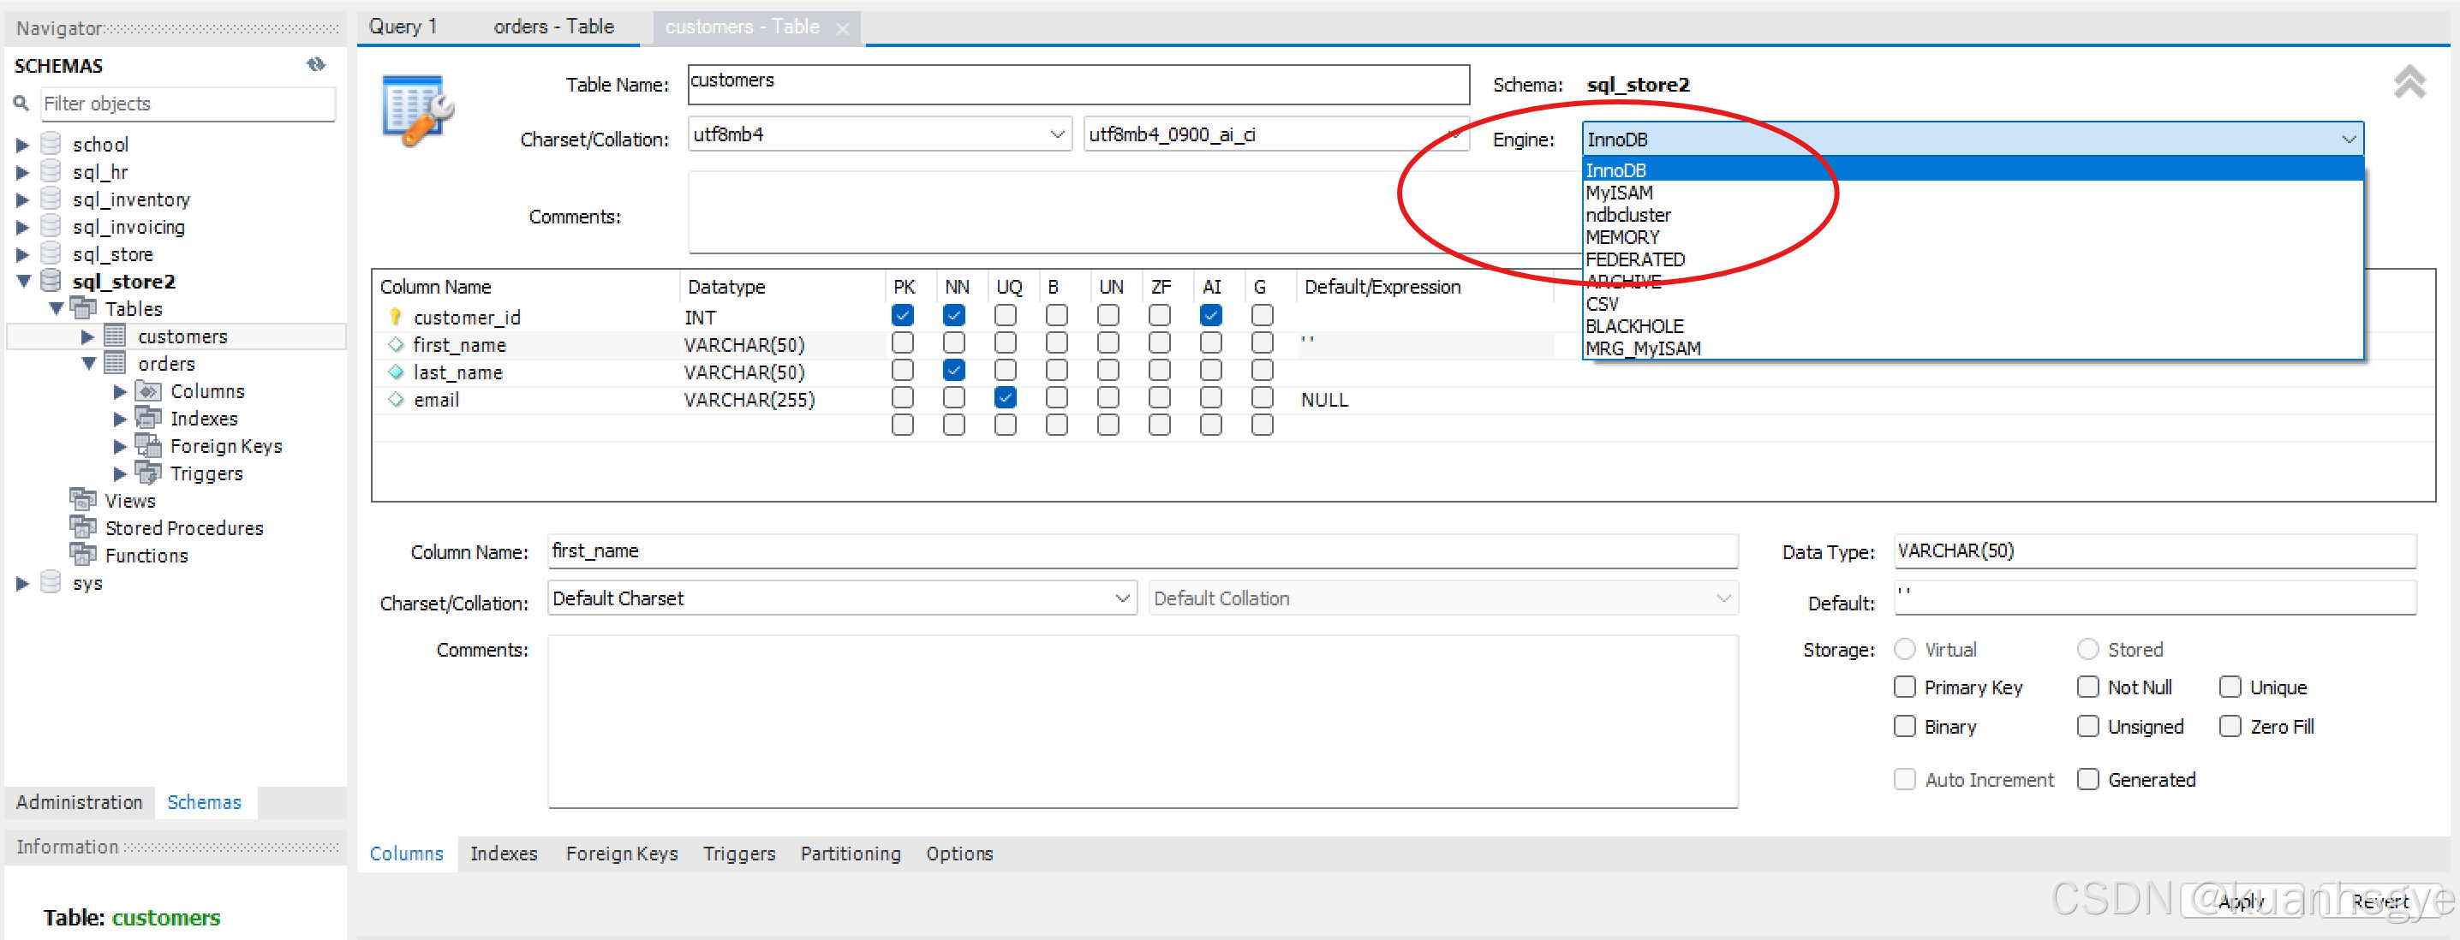Click the Filter objects search field
Viewport: 2460px width, 940px height.
[188, 103]
